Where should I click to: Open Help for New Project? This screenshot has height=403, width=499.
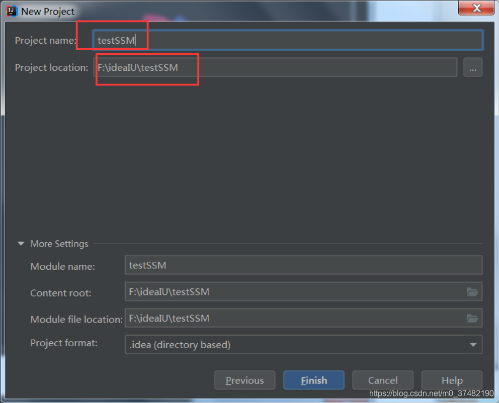[452, 380]
